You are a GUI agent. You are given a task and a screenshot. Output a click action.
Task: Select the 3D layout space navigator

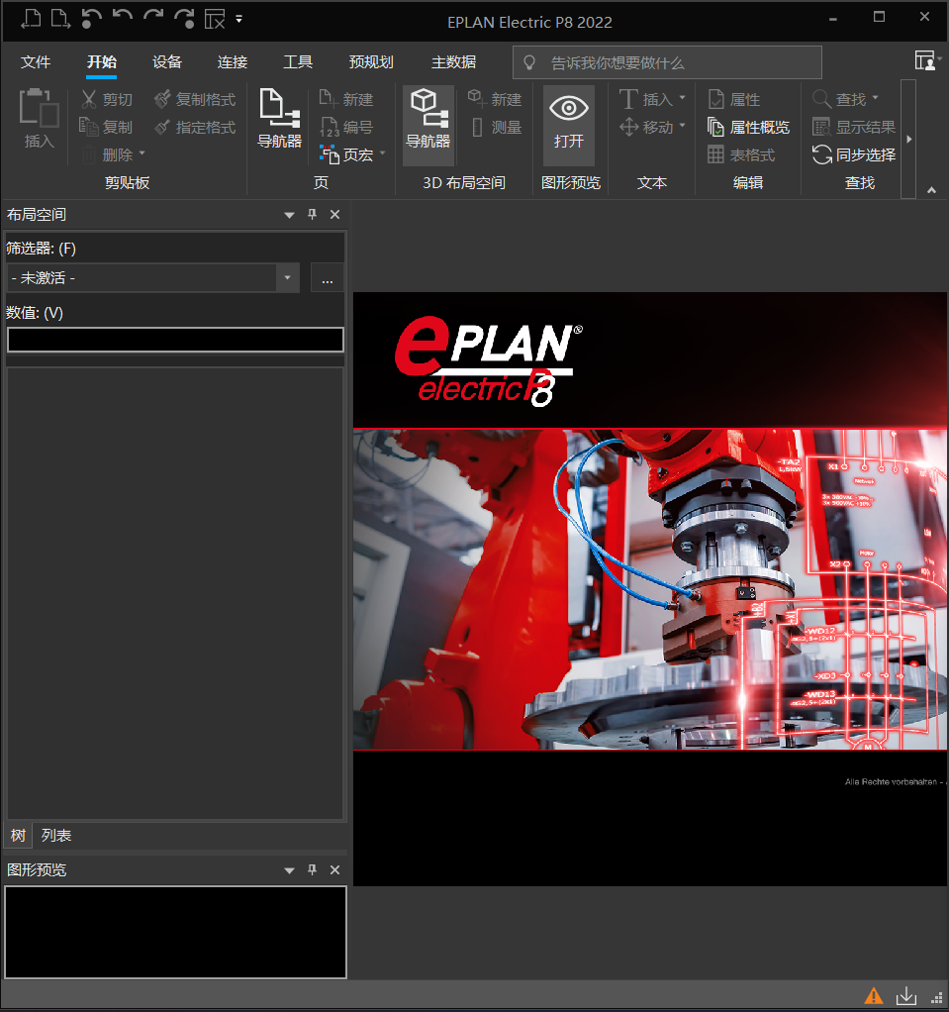click(x=427, y=125)
